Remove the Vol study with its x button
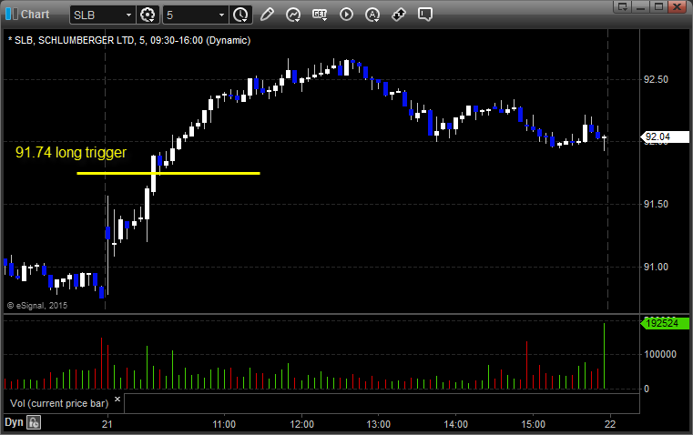 point(117,400)
